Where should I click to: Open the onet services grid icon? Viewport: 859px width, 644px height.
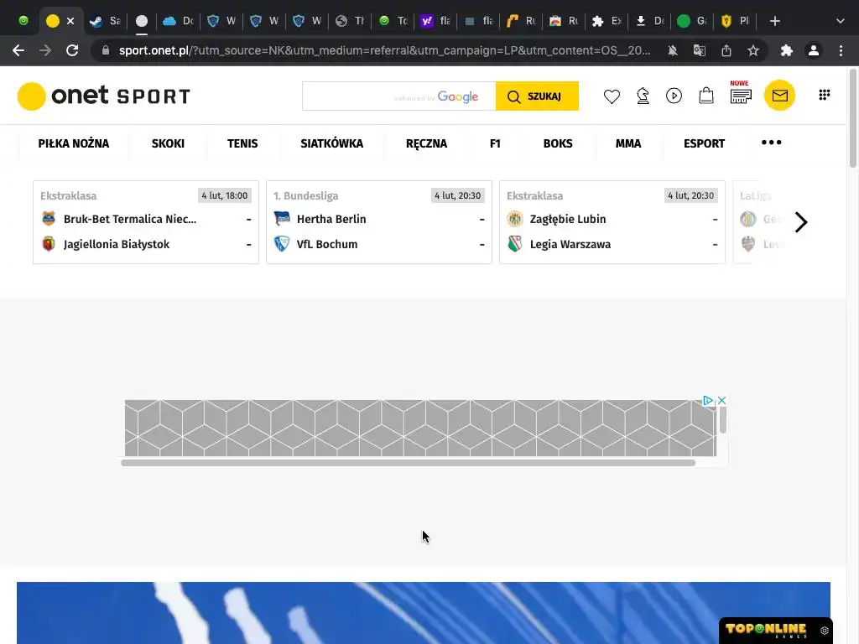pyautogui.click(x=824, y=95)
